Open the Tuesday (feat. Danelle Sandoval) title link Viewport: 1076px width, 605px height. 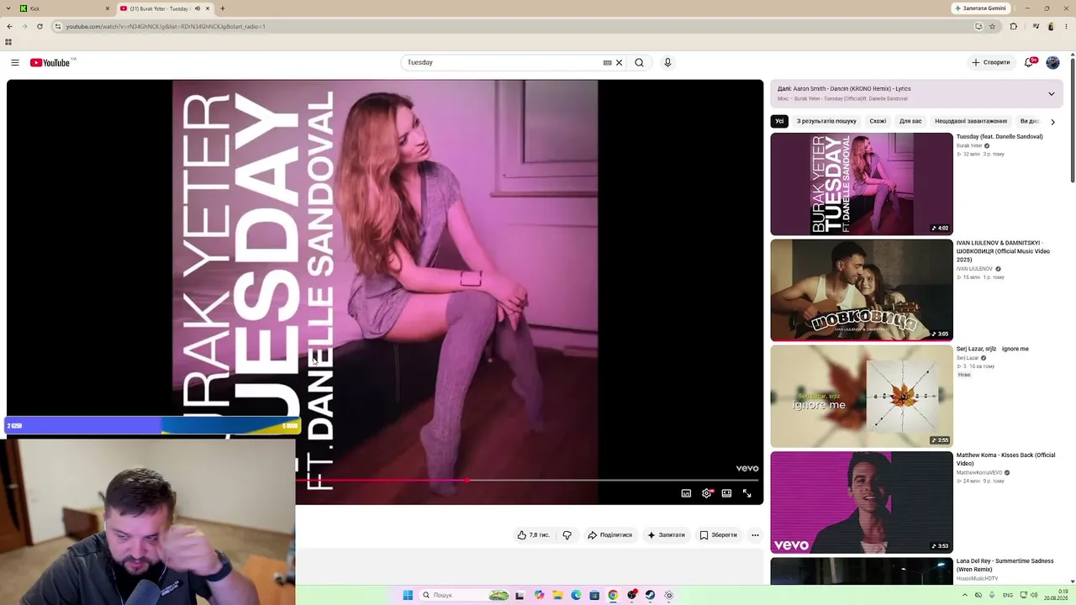click(x=1000, y=137)
